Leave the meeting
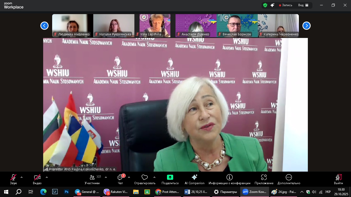The width and height of the screenshot is (351, 197). point(338,179)
